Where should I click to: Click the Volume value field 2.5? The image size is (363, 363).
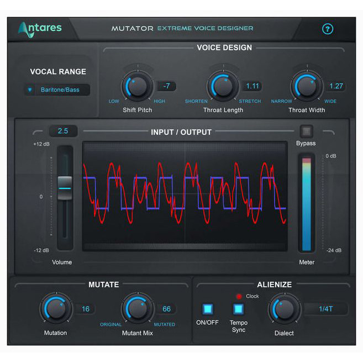pyautogui.click(x=63, y=131)
